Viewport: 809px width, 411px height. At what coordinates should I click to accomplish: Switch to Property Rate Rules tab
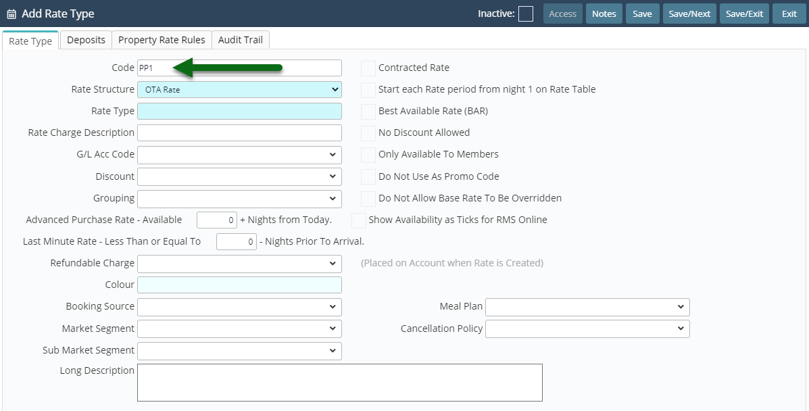click(162, 40)
